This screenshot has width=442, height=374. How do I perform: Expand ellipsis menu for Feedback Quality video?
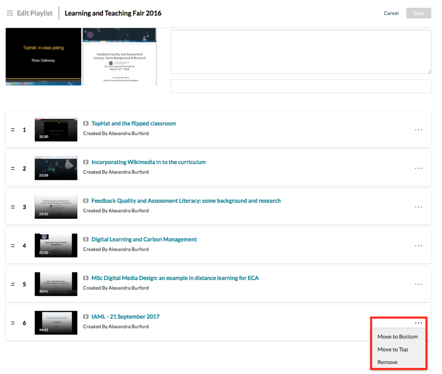pos(418,207)
